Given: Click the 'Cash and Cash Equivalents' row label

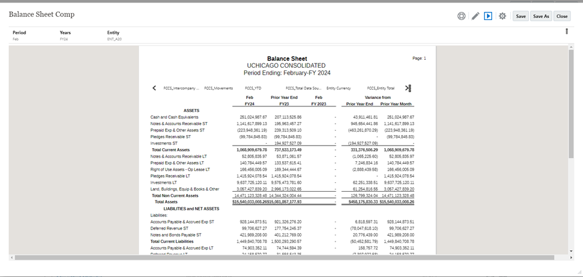Looking at the screenshot, I should click(174, 117).
